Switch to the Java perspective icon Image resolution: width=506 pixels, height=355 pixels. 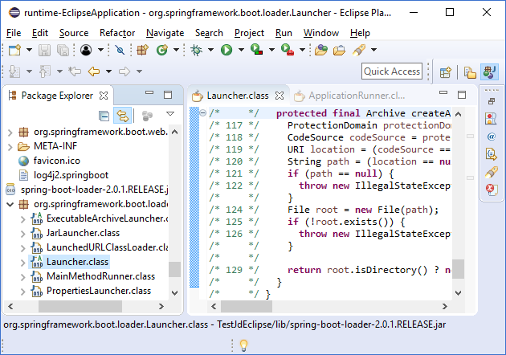pos(490,71)
